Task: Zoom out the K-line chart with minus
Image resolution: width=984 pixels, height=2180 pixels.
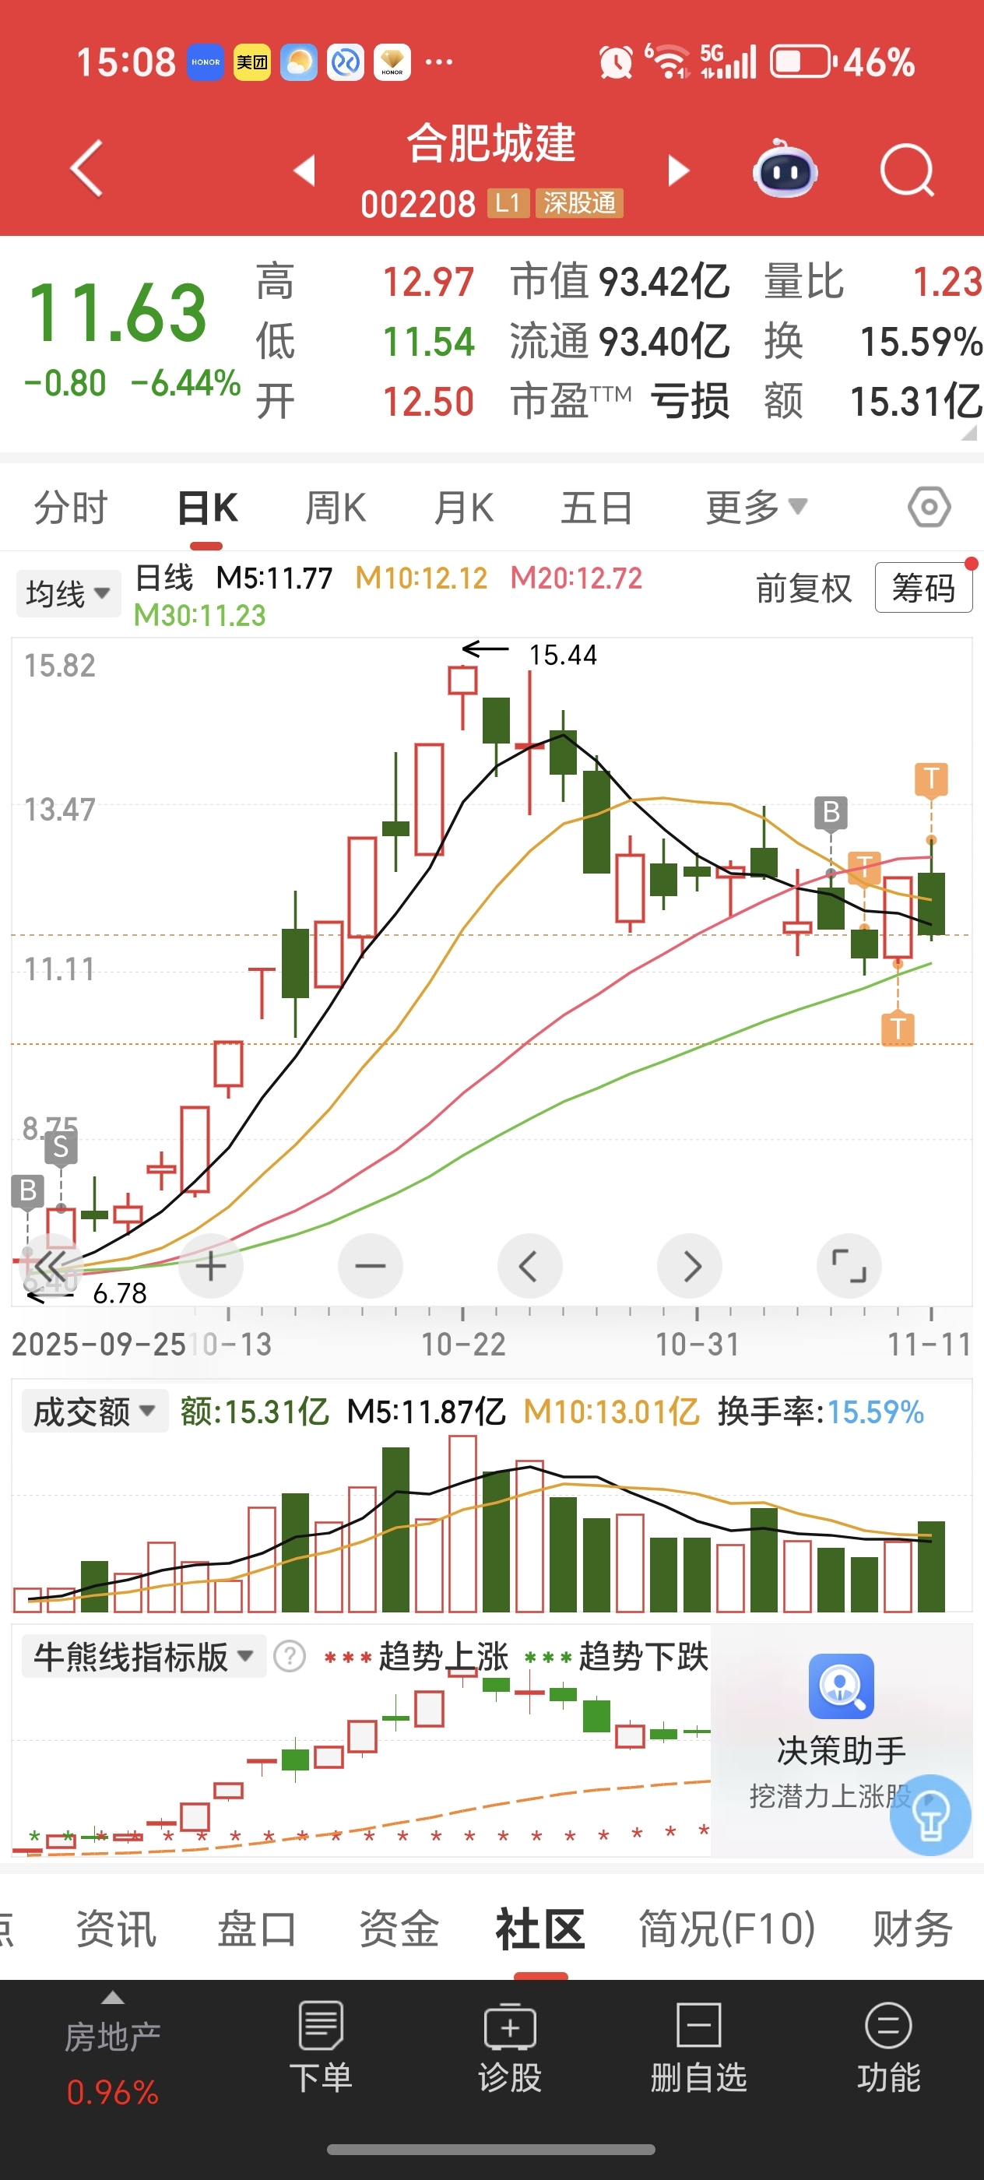Action: pos(370,1266)
